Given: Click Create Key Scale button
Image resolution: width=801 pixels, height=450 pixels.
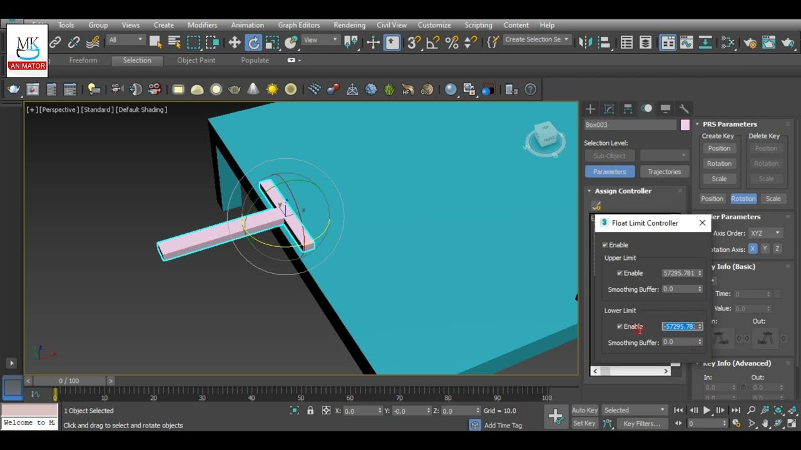Looking at the screenshot, I should pyautogui.click(x=719, y=179).
